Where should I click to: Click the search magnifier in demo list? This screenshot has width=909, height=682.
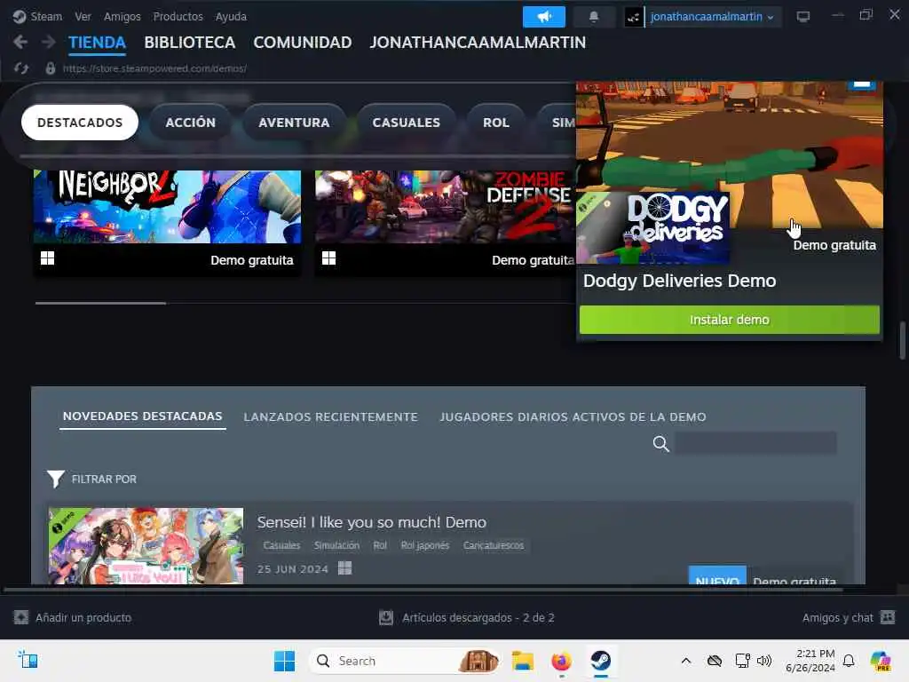[x=660, y=444]
